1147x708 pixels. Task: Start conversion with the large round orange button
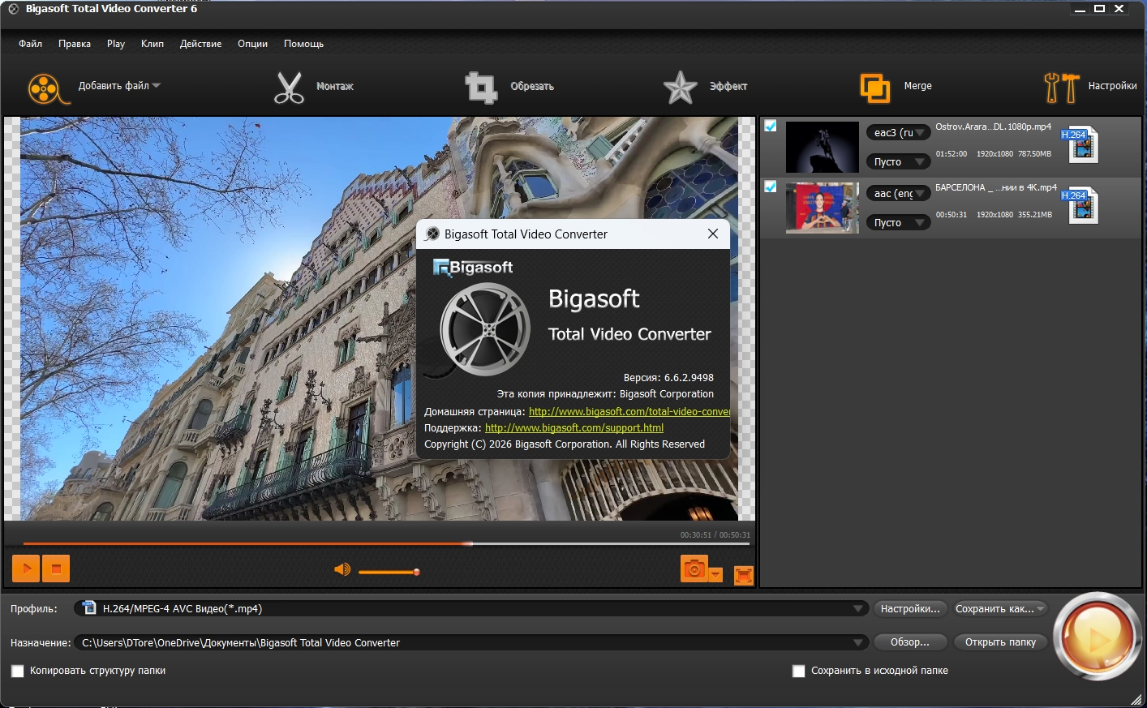point(1098,637)
